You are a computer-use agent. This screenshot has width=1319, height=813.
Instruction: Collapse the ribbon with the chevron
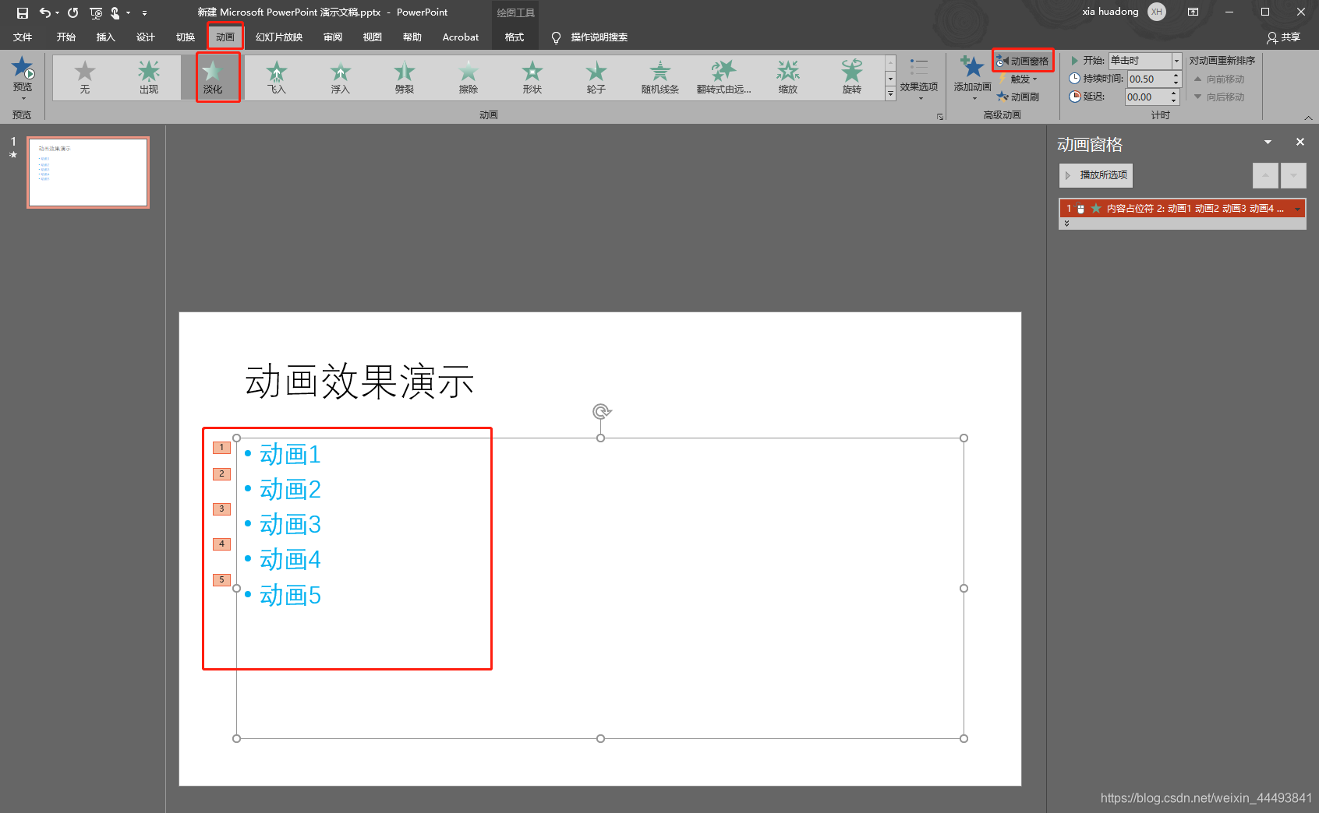pos(1308,117)
